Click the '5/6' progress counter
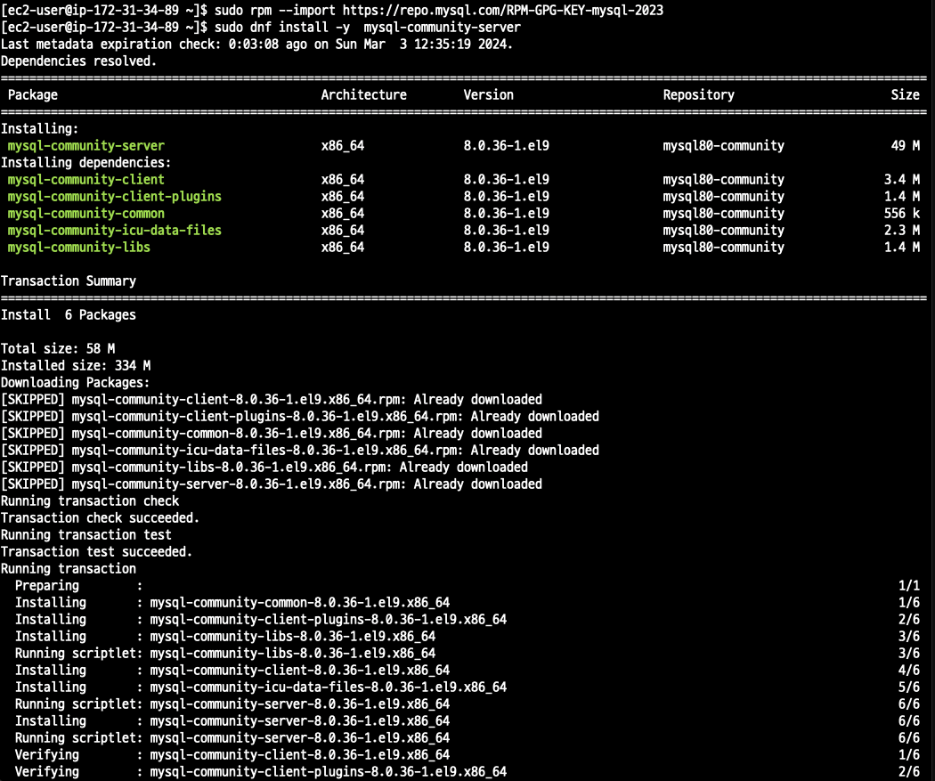This screenshot has height=781, width=935. (909, 687)
